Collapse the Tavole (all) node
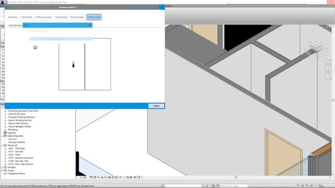Viewport: 335px width, 188px height. coord(2,145)
